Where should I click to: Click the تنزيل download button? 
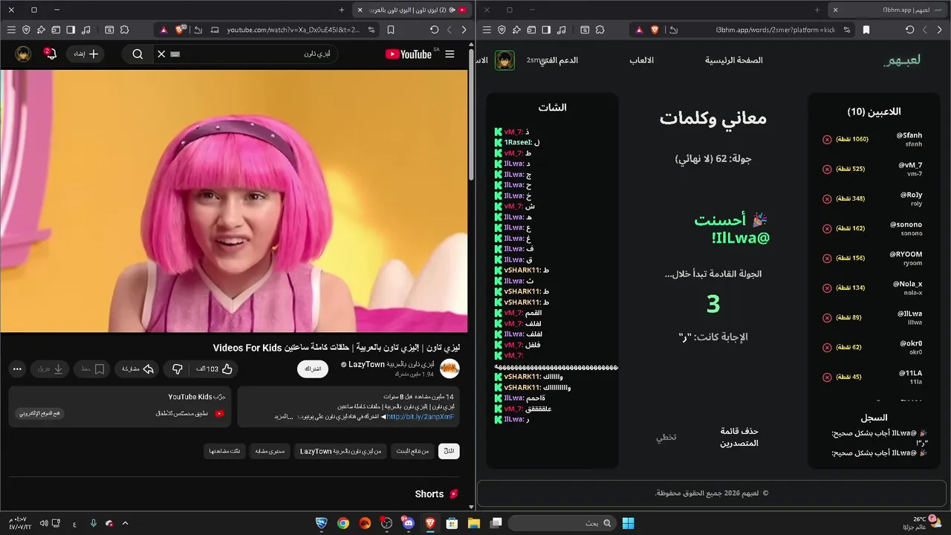coord(51,369)
